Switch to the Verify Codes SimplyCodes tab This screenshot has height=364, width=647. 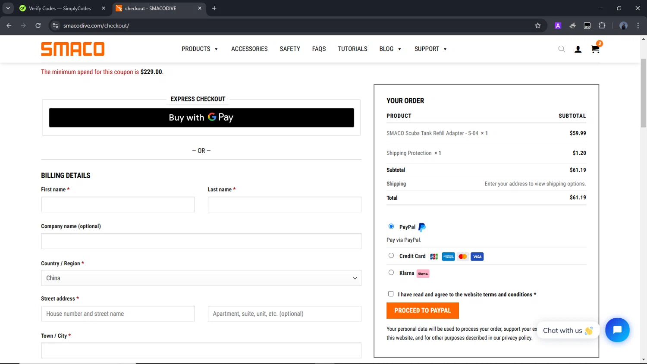(x=63, y=8)
